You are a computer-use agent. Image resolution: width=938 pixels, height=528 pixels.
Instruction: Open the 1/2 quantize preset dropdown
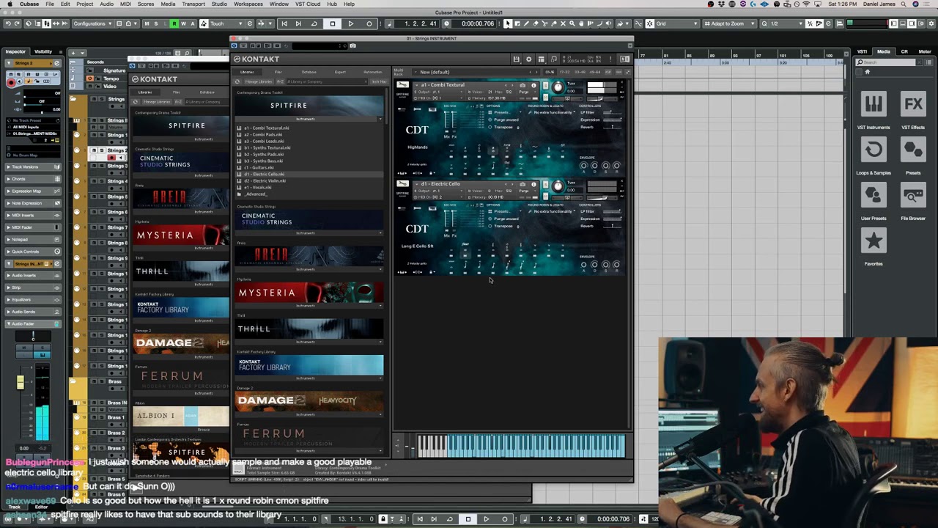pos(786,23)
